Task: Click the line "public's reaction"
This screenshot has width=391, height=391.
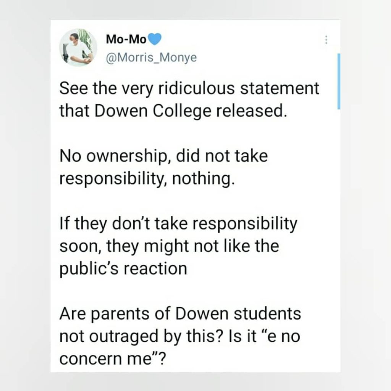Action: pos(123,268)
